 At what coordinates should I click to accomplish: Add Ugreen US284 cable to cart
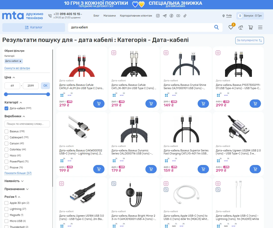coord(255,169)
